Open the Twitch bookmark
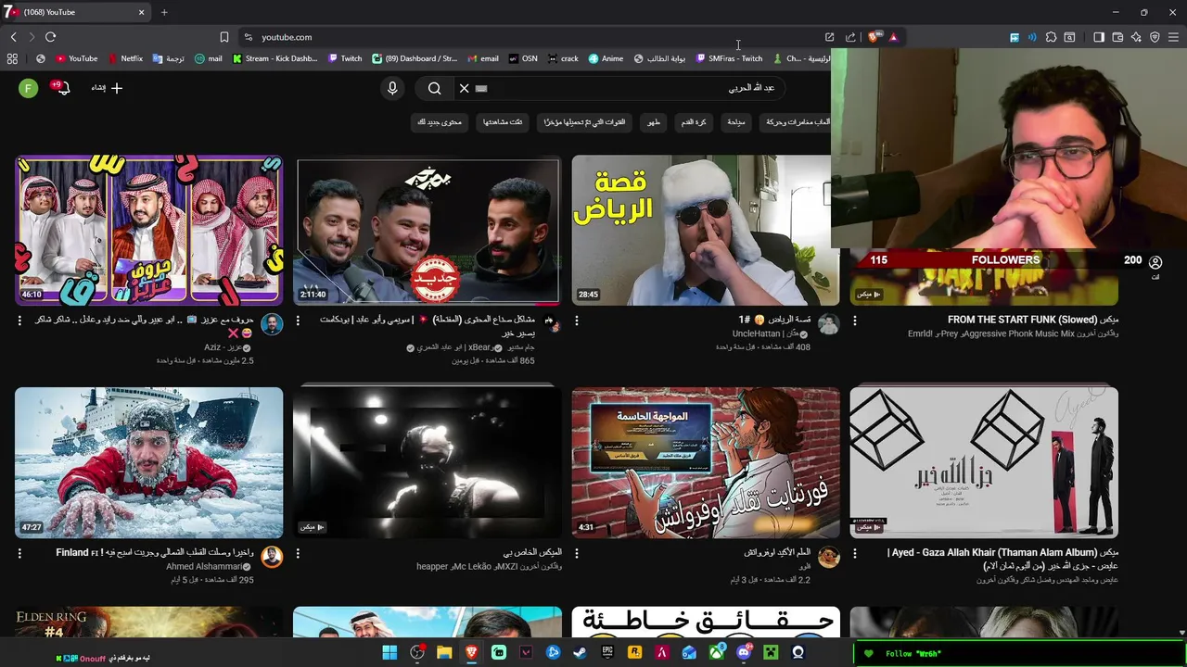Viewport: 1187px width, 667px height. point(345,58)
